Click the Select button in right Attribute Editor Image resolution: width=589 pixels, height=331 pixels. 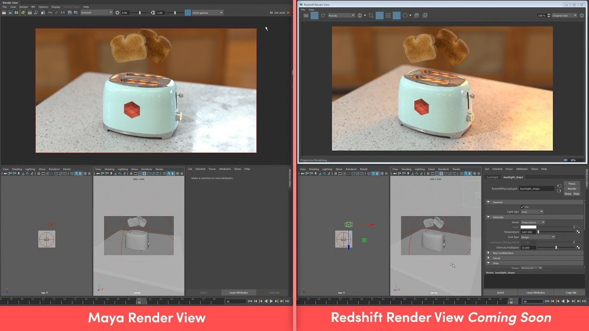[500, 292]
